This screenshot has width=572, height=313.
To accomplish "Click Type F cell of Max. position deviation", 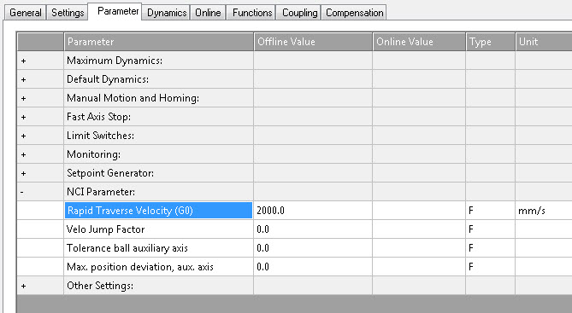I will click(x=490, y=267).
